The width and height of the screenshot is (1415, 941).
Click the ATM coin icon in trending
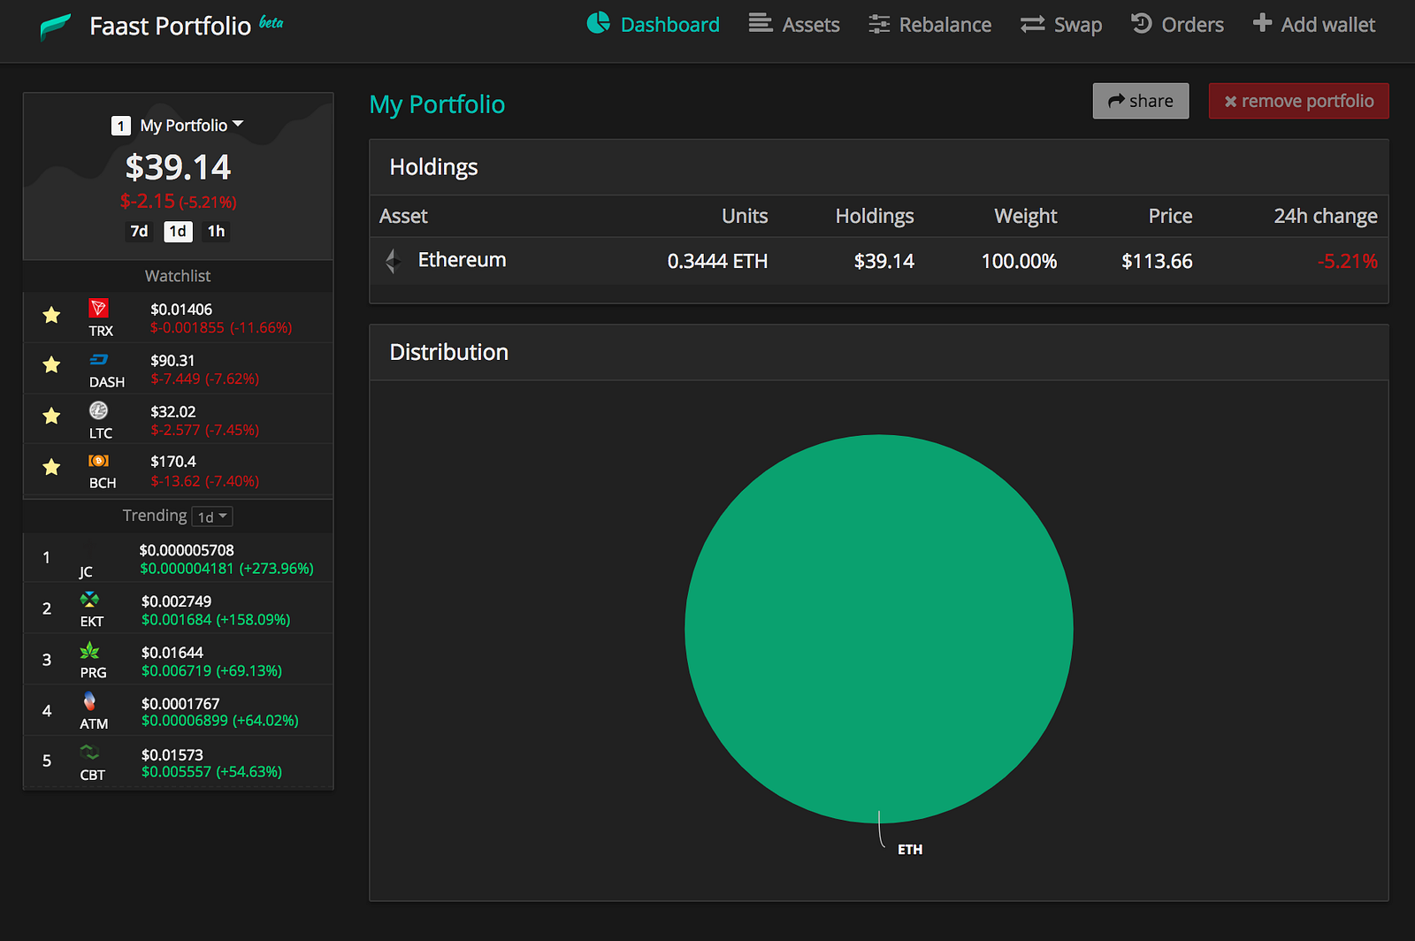tap(89, 701)
